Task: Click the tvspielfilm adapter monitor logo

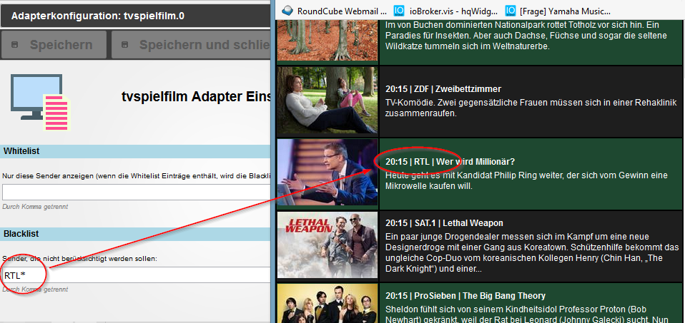Action: click(x=40, y=102)
